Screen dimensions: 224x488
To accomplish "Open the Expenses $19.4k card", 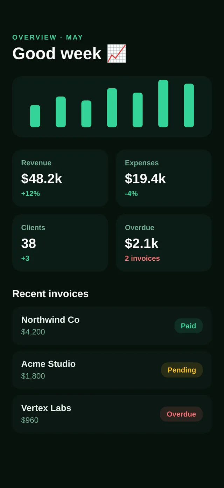I will coord(164,178).
